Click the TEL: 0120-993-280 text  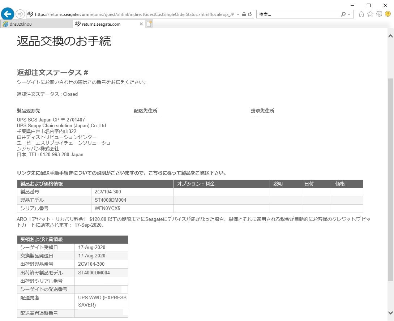click(x=49, y=155)
